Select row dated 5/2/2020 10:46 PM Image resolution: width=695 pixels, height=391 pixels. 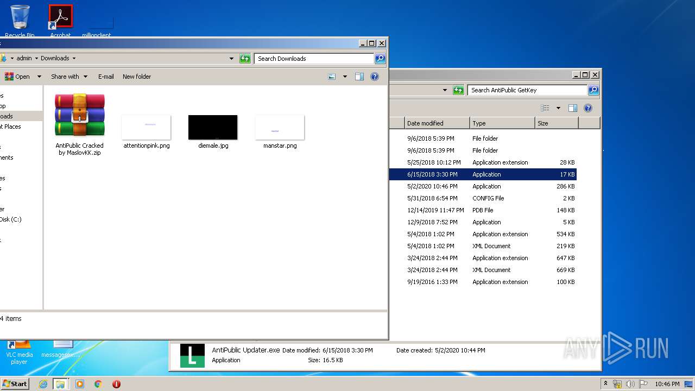point(483,186)
